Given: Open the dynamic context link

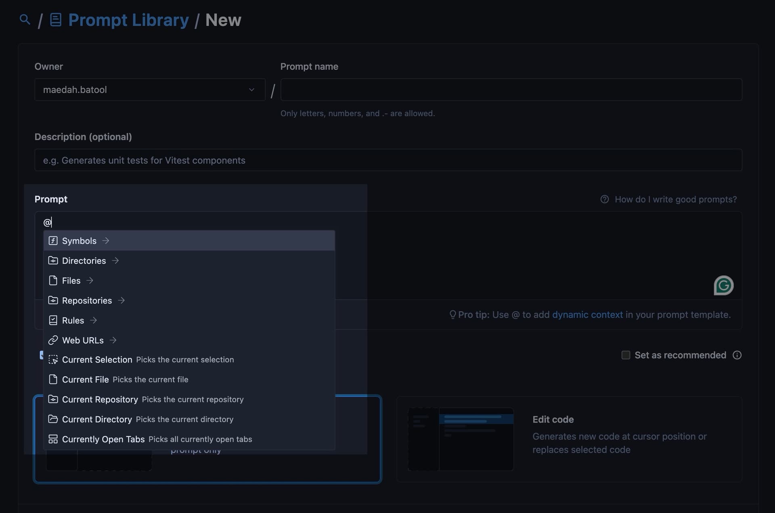Looking at the screenshot, I should click(x=587, y=315).
